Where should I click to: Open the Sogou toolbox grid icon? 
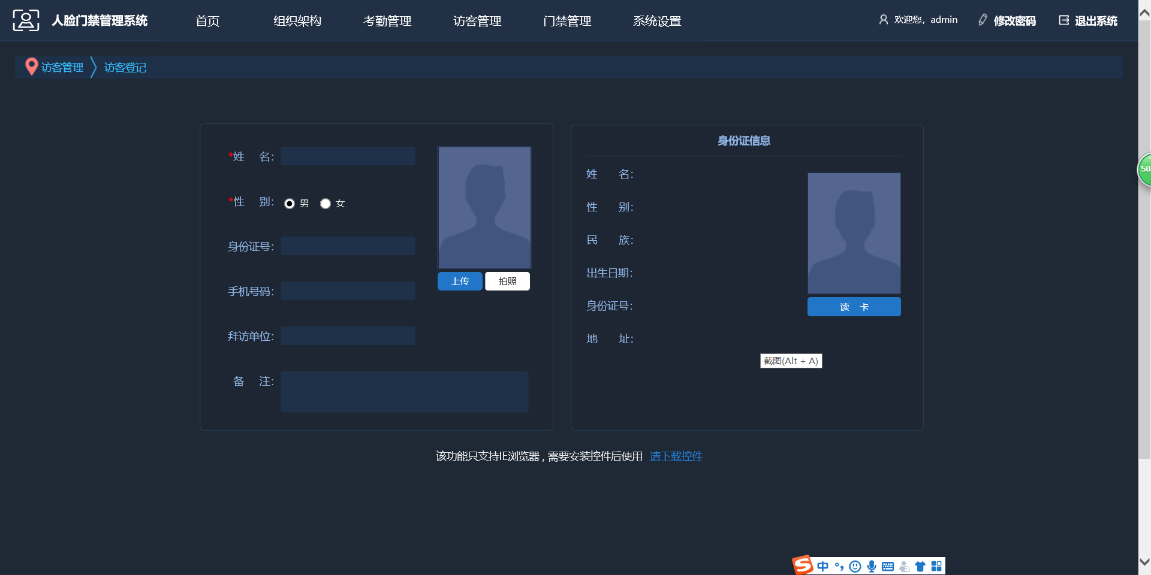(x=936, y=567)
